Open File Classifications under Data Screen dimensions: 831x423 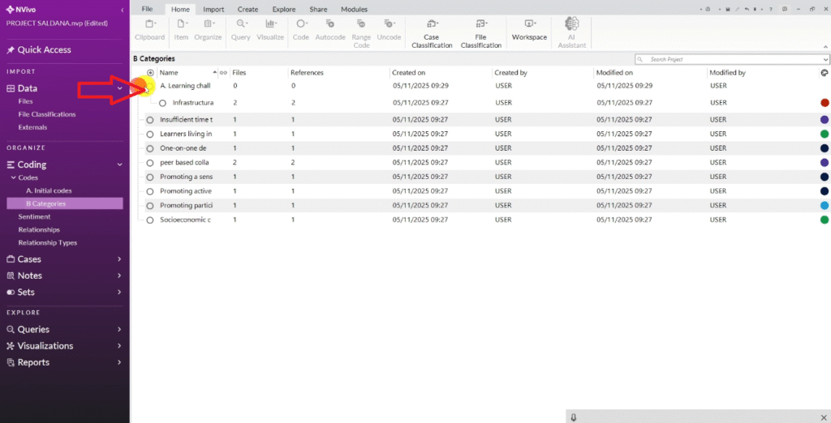(x=47, y=114)
